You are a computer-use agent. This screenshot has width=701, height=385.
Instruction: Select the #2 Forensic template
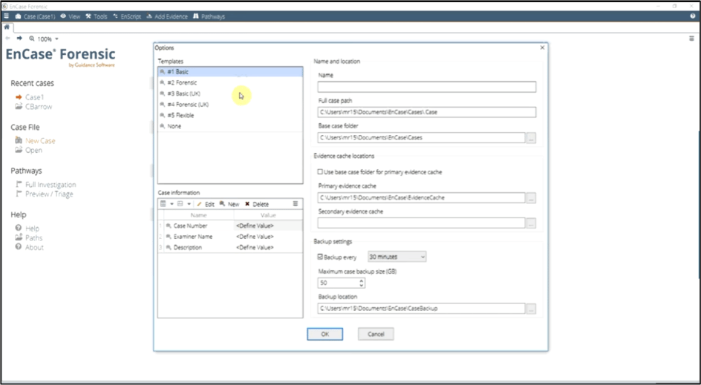182,83
